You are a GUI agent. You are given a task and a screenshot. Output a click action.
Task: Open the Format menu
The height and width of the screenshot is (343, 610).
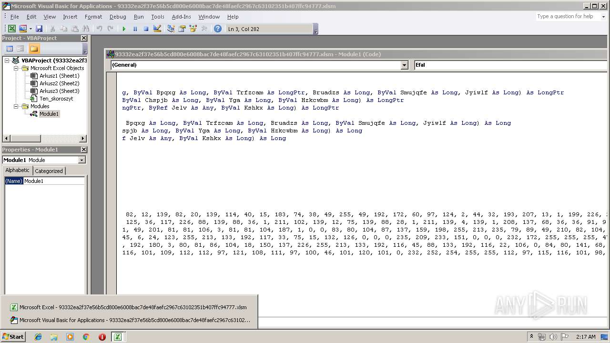(x=93, y=17)
